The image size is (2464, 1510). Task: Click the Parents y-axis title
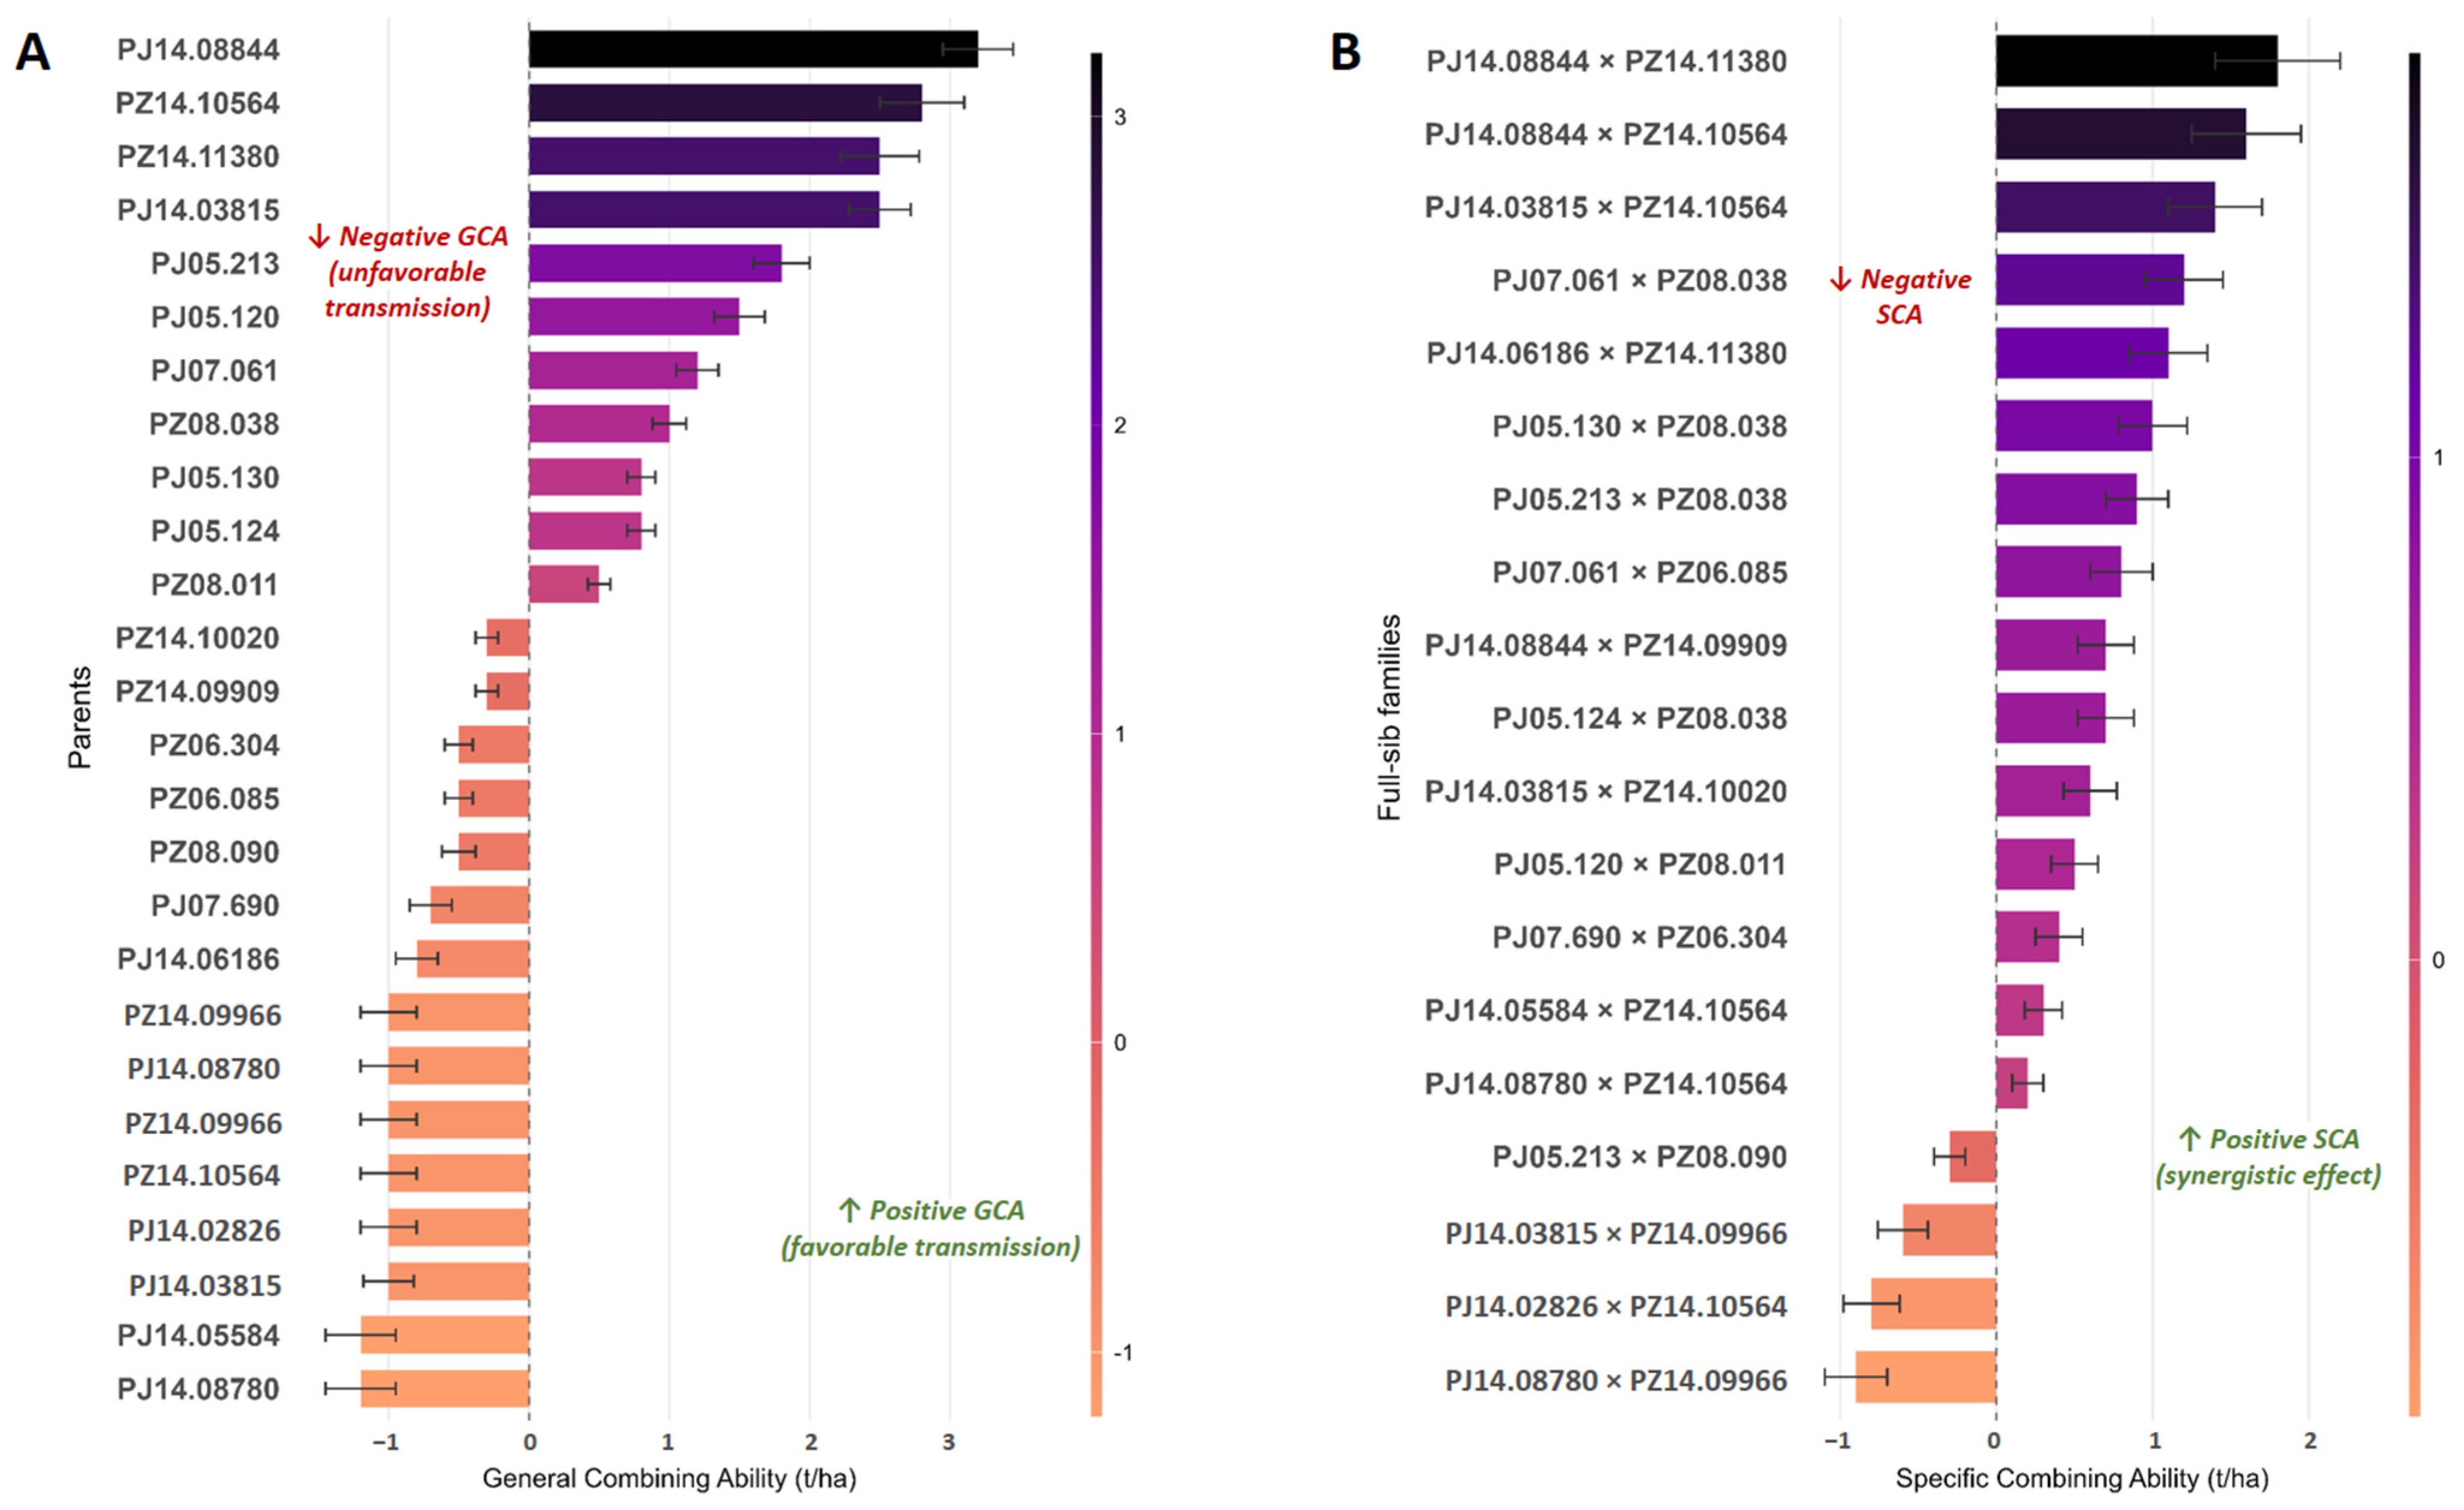(79, 717)
